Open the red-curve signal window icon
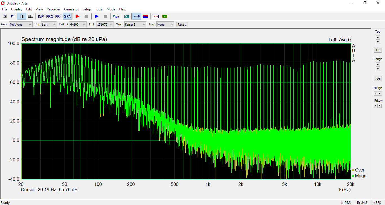 (156, 16)
